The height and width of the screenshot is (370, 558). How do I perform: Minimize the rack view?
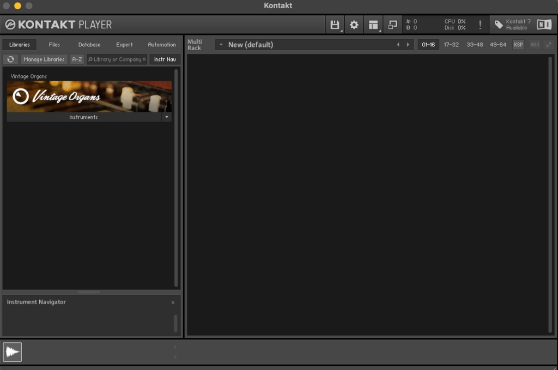tap(392, 25)
